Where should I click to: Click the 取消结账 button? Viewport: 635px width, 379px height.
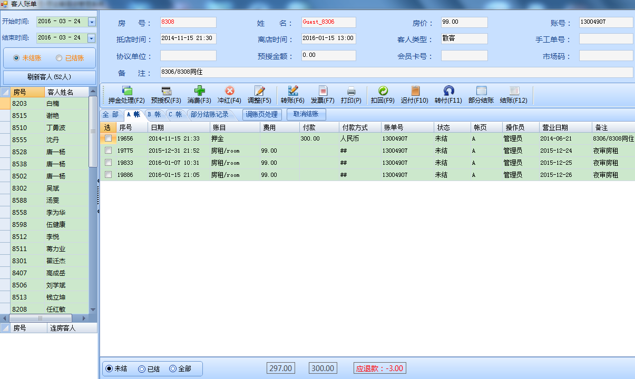click(306, 114)
